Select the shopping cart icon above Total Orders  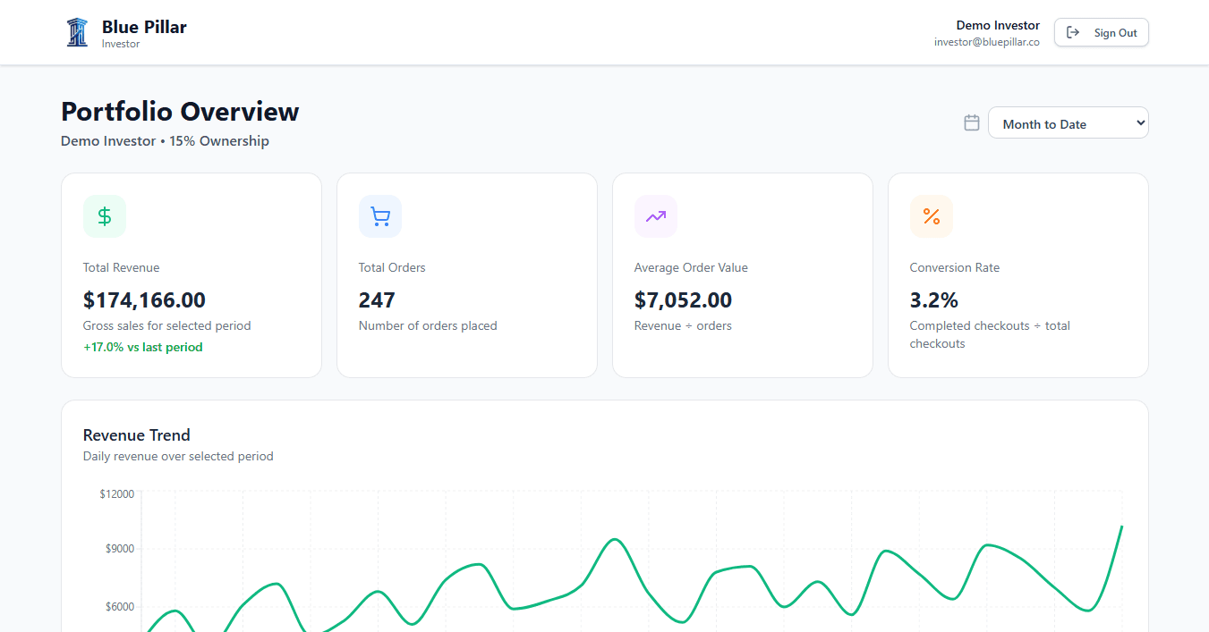[380, 215]
